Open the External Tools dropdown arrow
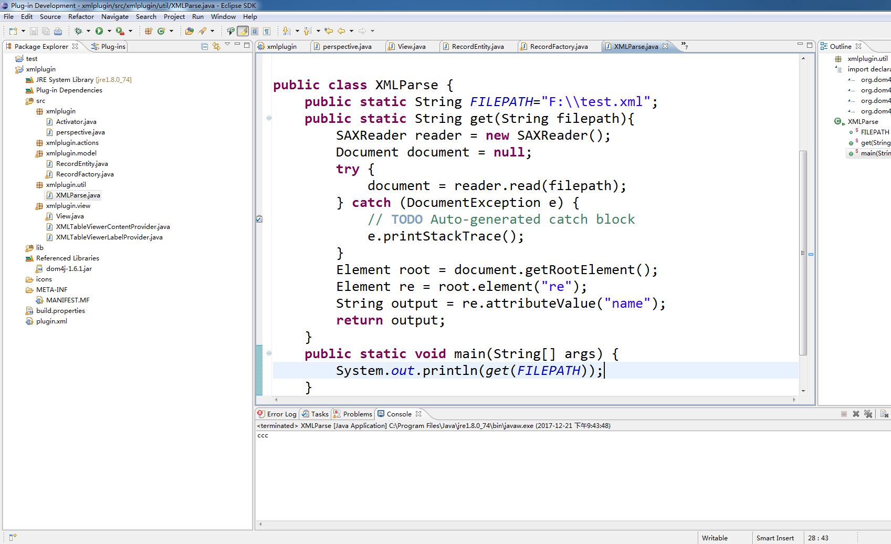Viewport: 891px width, 544px height. click(x=130, y=31)
